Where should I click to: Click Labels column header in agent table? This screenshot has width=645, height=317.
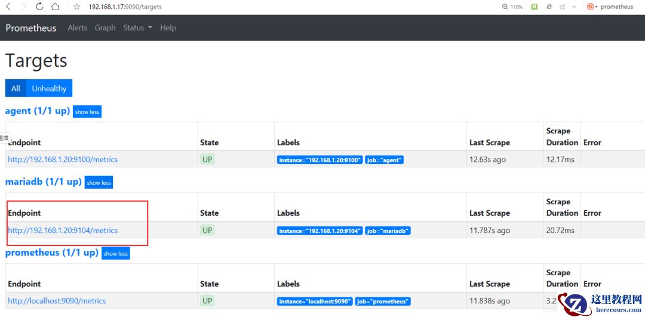pos(288,142)
